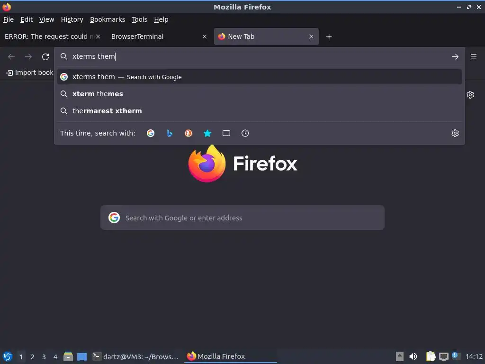
Task: Go forward one page
Action: coord(28,57)
